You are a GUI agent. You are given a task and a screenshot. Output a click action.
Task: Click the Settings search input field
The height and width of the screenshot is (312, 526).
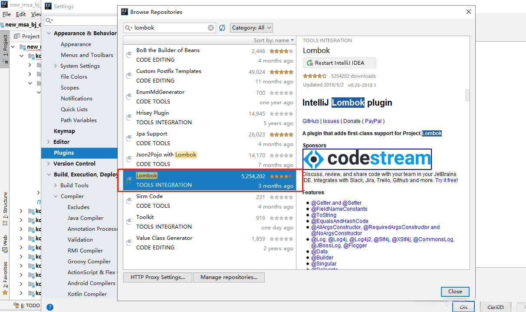81,20
